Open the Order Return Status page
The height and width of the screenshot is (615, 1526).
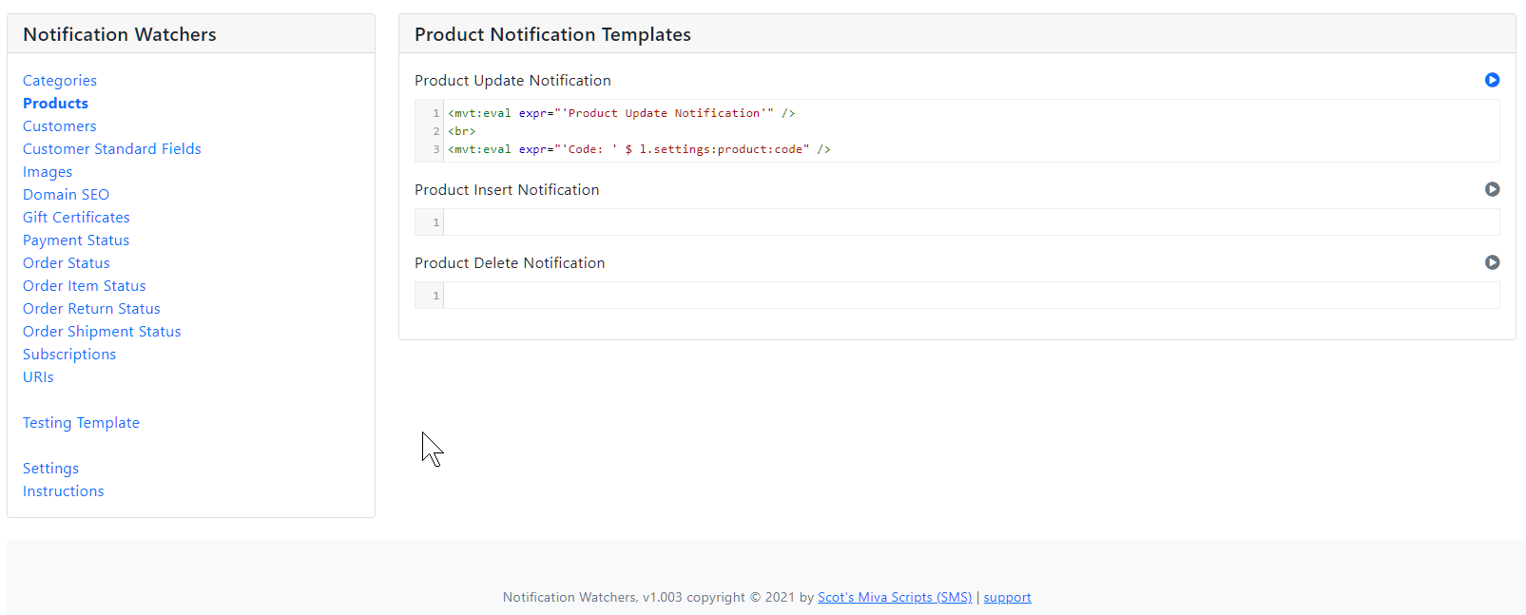click(x=91, y=309)
